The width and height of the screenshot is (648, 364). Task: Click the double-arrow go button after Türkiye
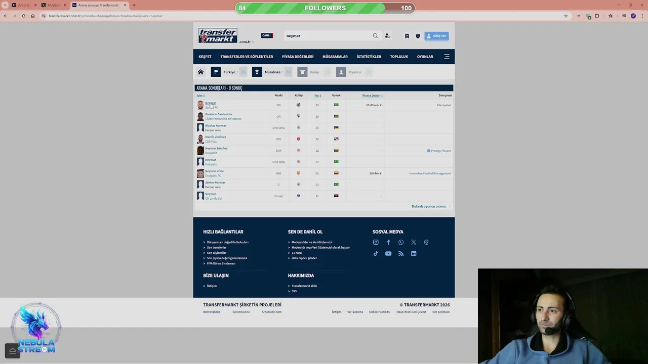point(243,72)
